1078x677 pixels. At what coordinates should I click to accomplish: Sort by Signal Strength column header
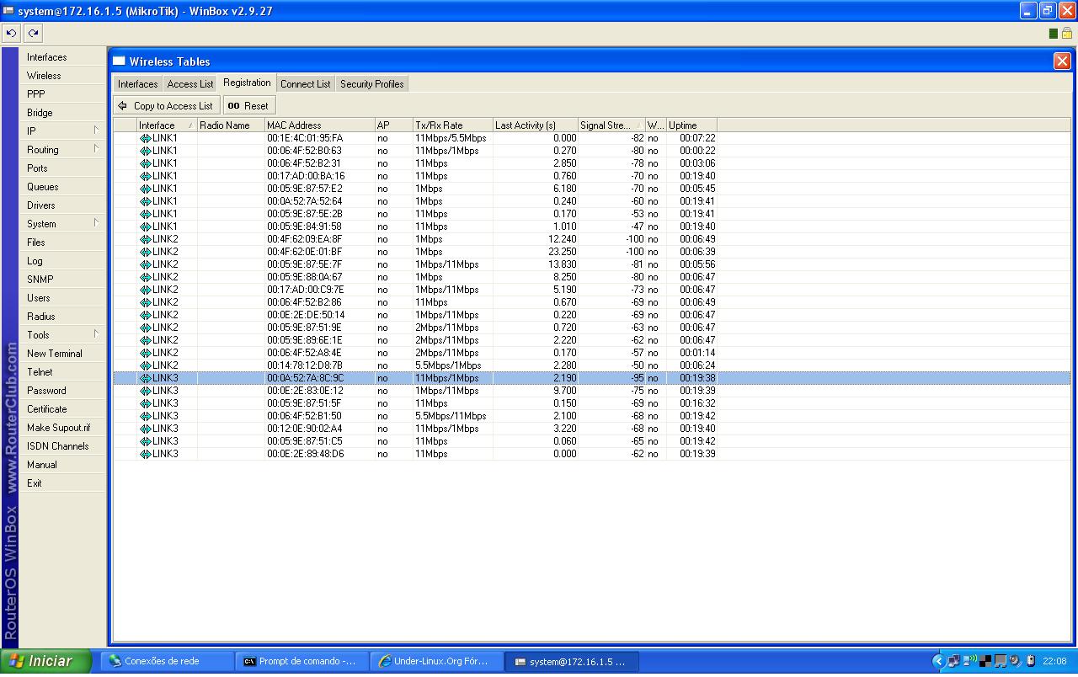click(x=611, y=125)
